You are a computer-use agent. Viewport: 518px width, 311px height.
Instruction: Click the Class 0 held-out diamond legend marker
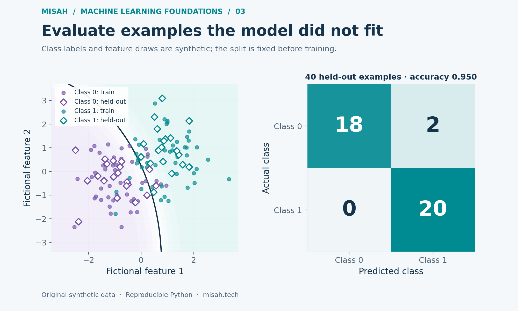pos(63,102)
